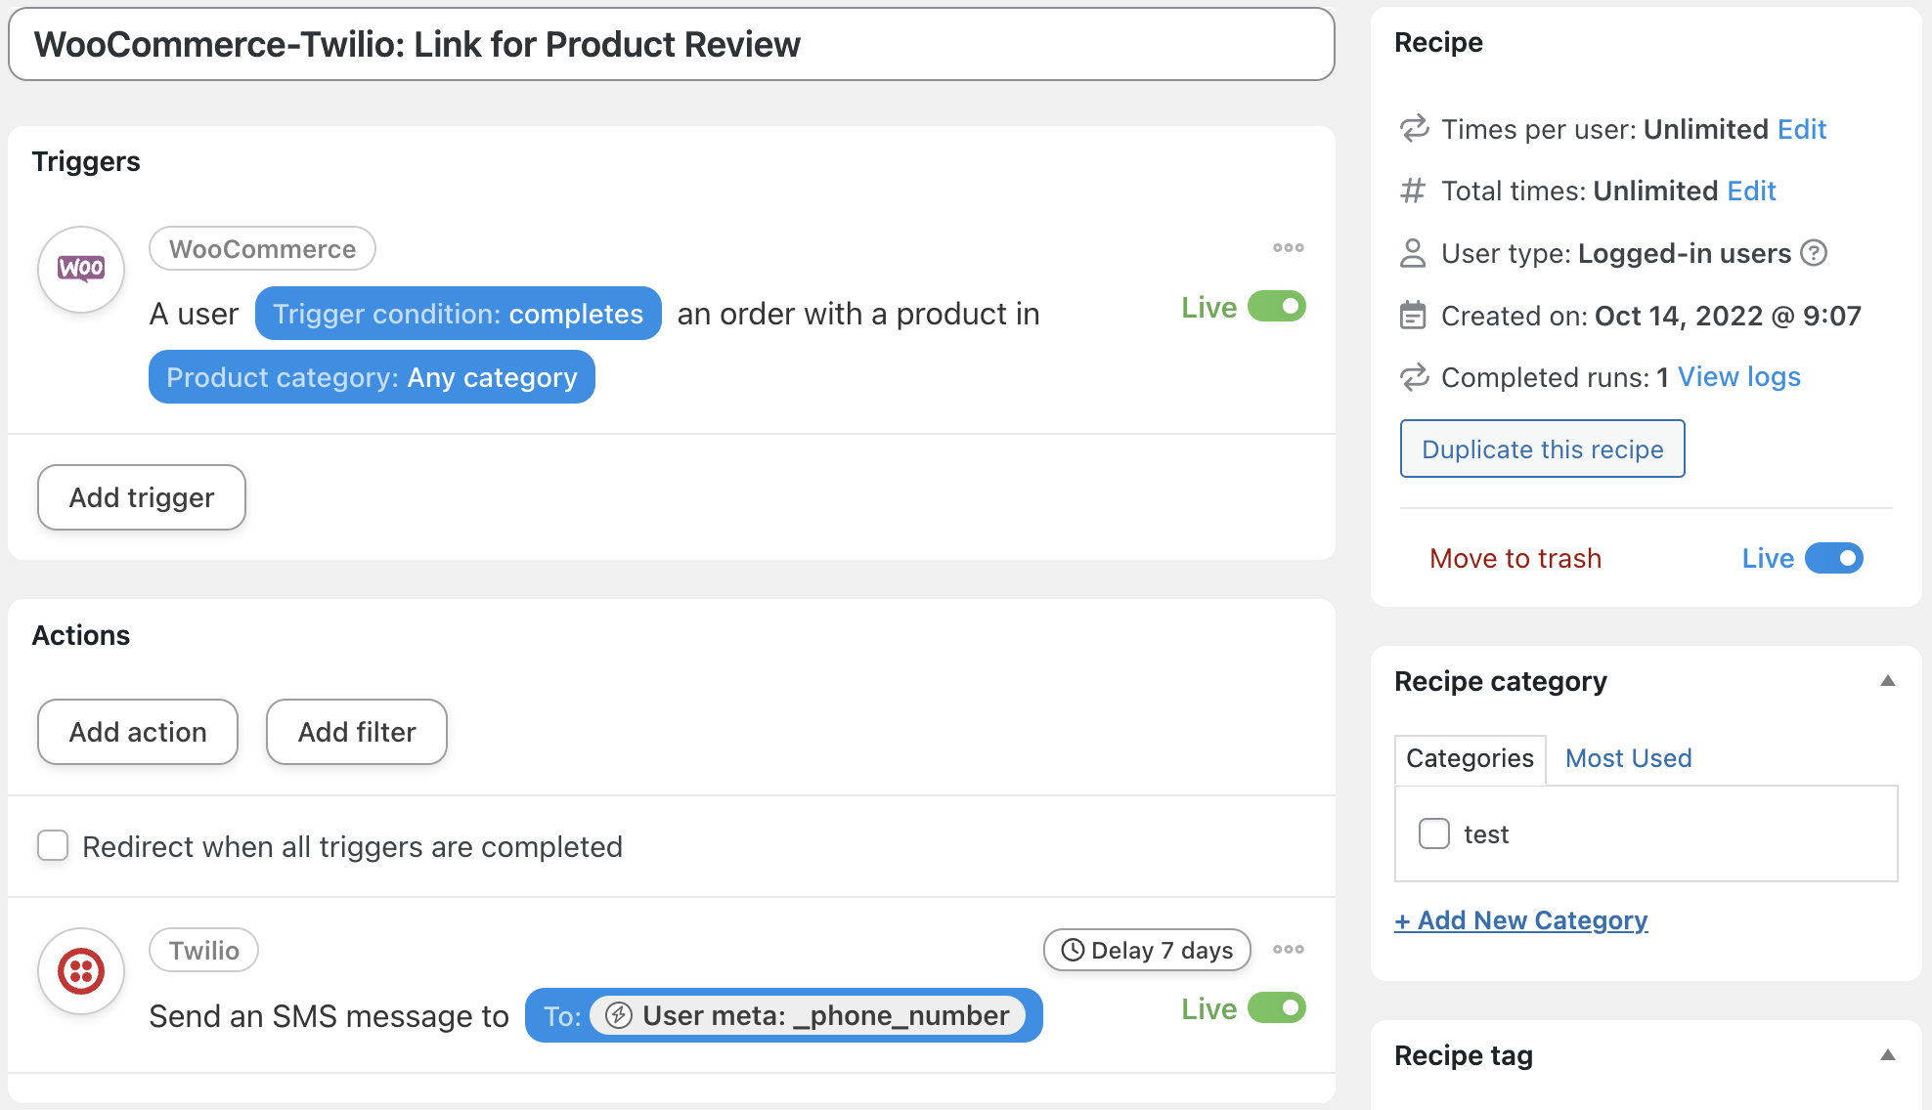Click the Total times hash icon
The width and height of the screenshot is (1932, 1110).
tap(1413, 191)
